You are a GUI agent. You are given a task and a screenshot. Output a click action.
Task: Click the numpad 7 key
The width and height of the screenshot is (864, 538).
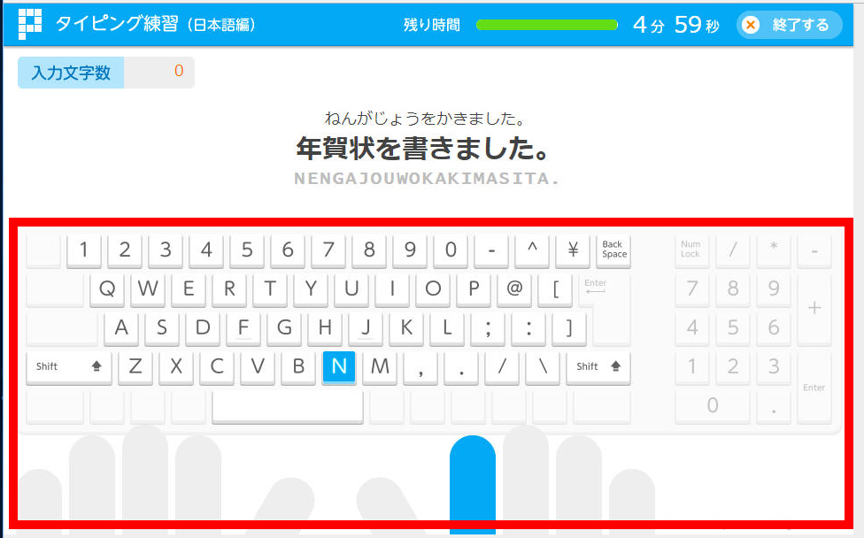pos(691,289)
